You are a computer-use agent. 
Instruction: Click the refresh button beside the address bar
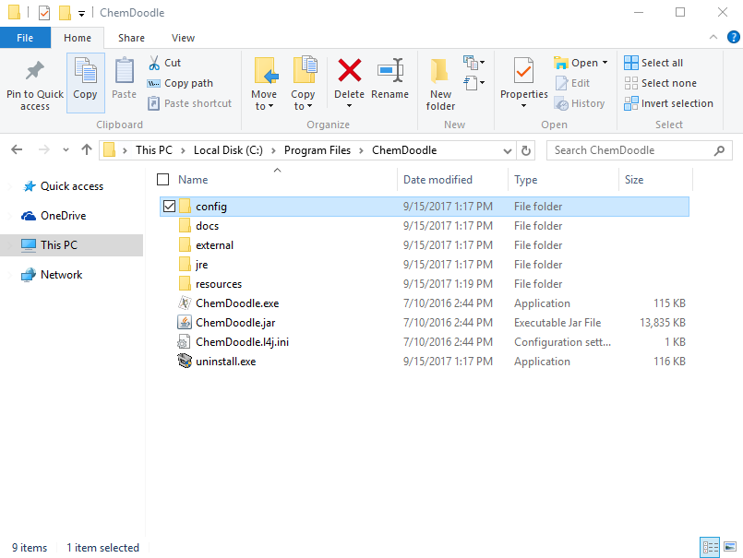click(x=526, y=150)
